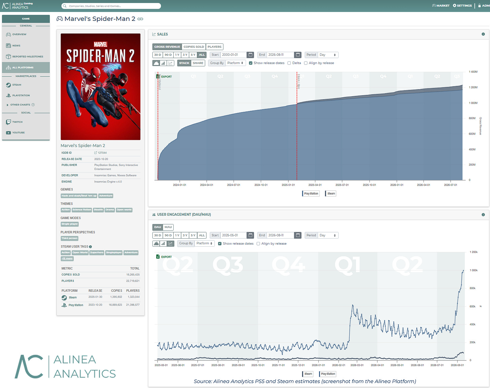Open the engagement End date calendar picker

(x=298, y=235)
